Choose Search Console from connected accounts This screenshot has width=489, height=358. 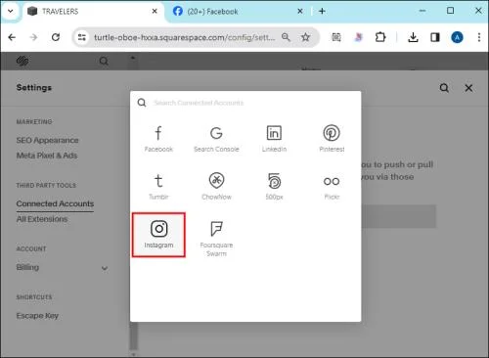coord(216,139)
